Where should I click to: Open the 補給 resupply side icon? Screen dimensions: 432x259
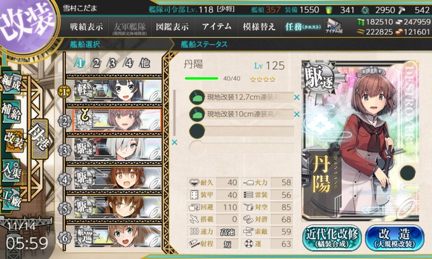(12, 112)
